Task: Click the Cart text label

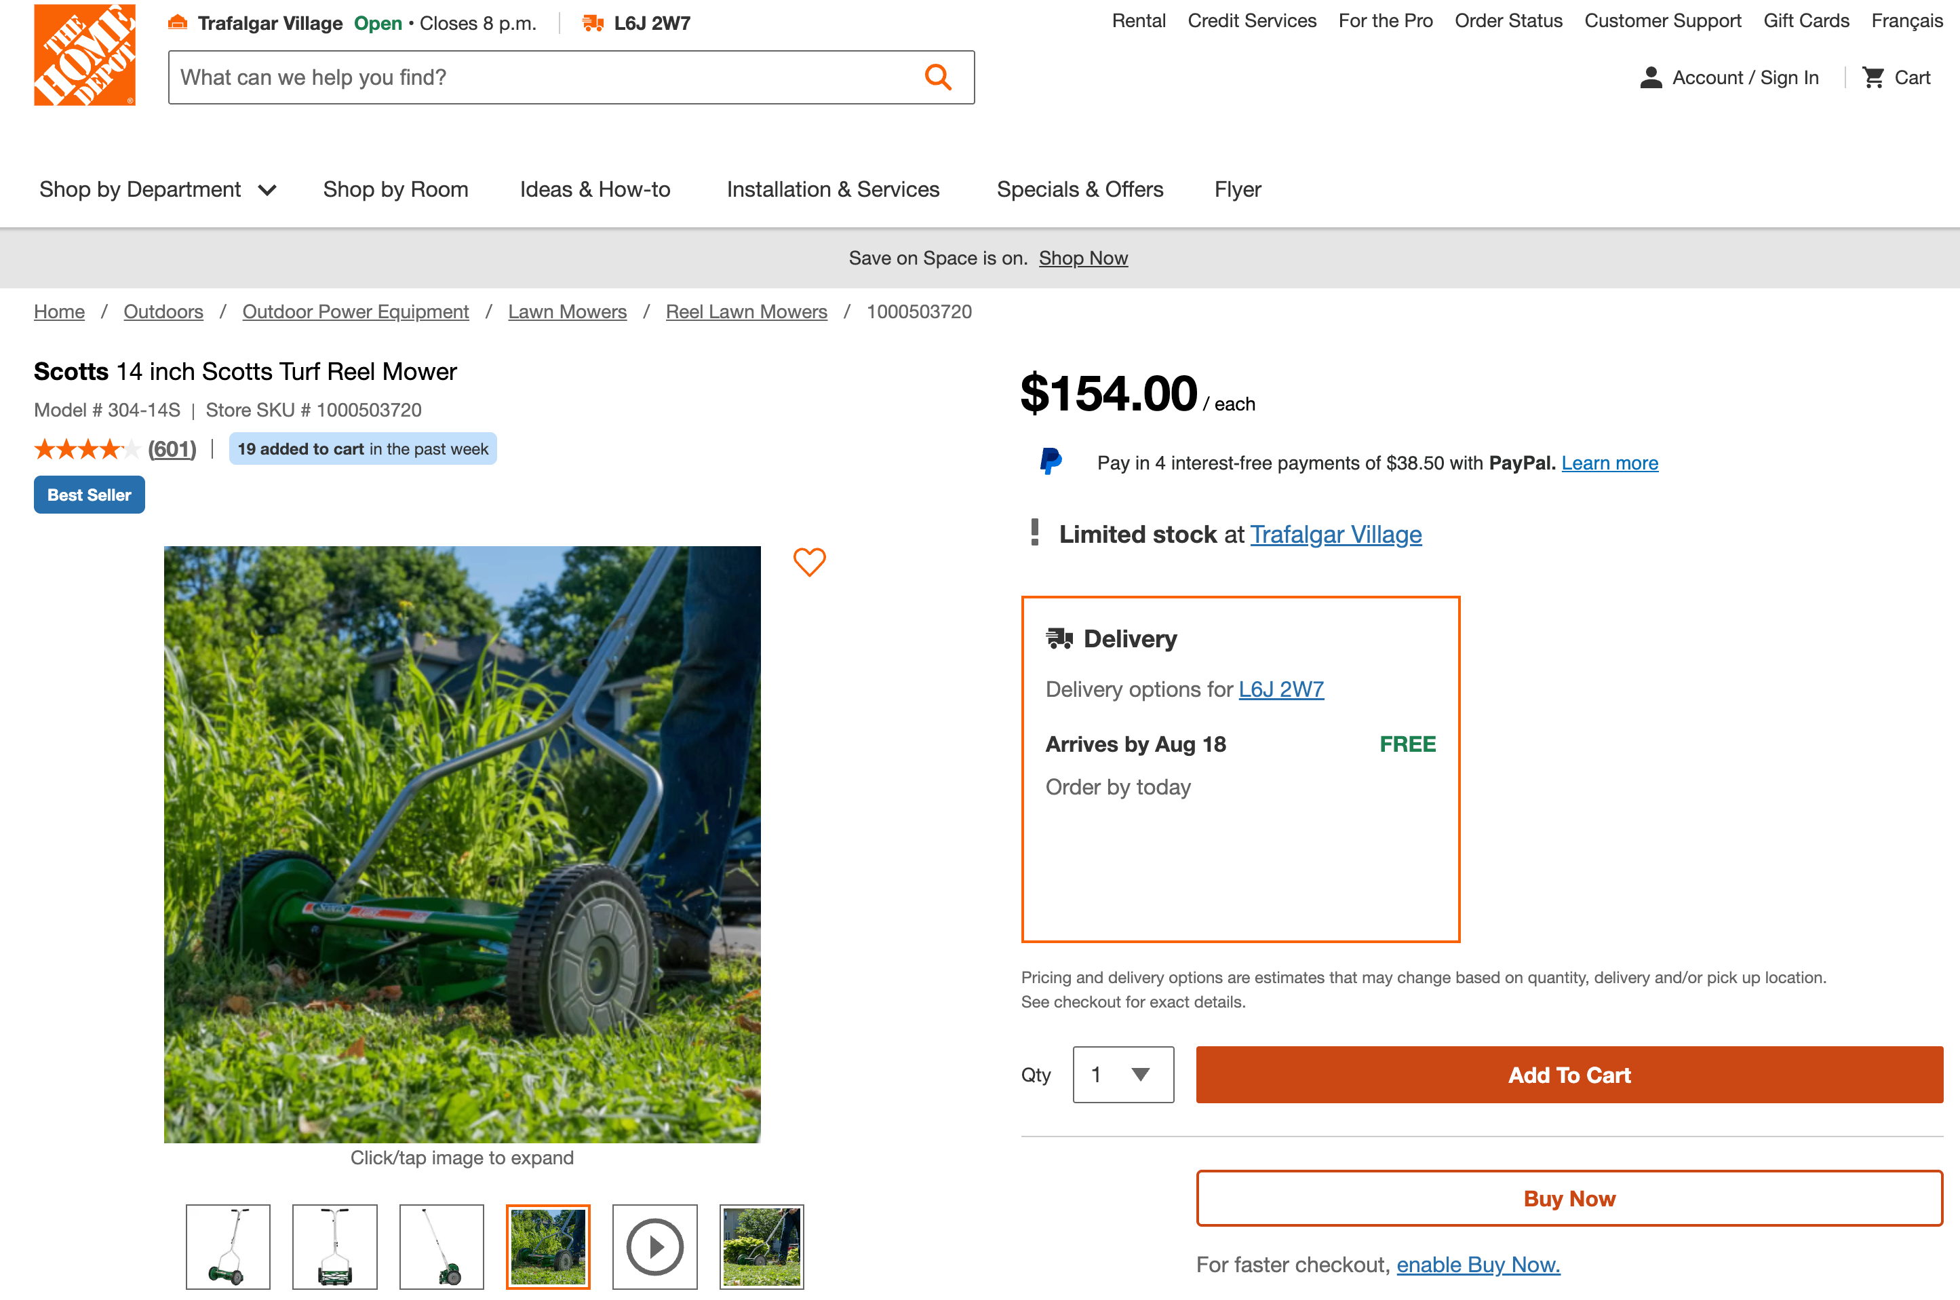Action: coord(1912,78)
